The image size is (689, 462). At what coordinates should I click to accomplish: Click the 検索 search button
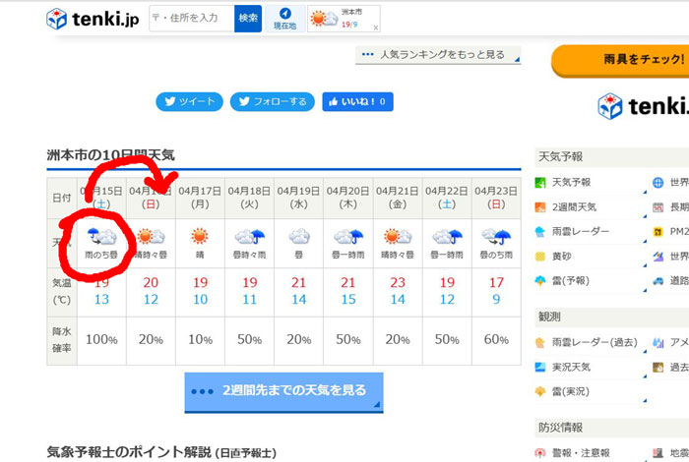tap(248, 18)
